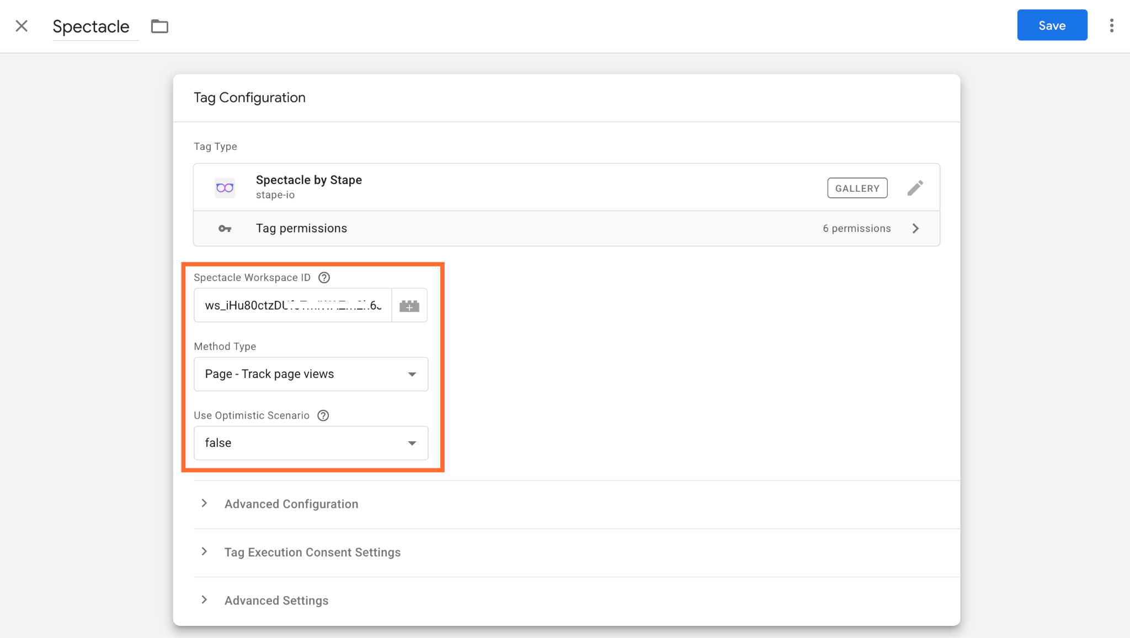
Task: Click the Spectacle by Stape tag type name
Action: [308, 180]
